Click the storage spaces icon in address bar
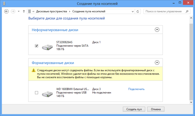Screen dimensions: 195x116 29,11
